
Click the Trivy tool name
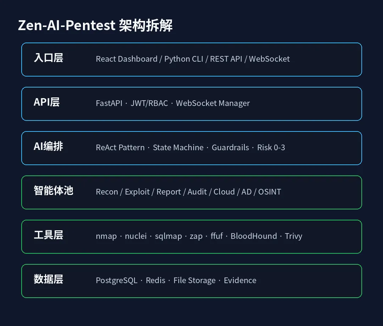(x=294, y=236)
